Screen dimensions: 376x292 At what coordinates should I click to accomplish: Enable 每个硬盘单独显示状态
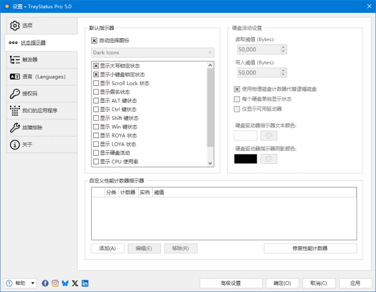pyautogui.click(x=237, y=99)
